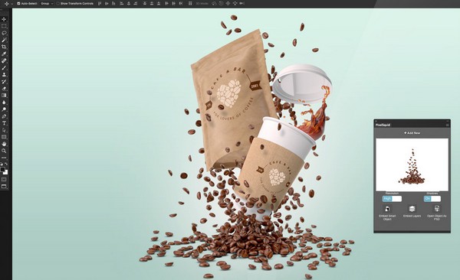Switch the Resolution High toggle
Image resolution: width=460 pixels, height=280 pixels.
click(392, 199)
